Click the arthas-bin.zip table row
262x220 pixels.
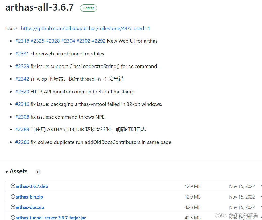(x=126, y=196)
